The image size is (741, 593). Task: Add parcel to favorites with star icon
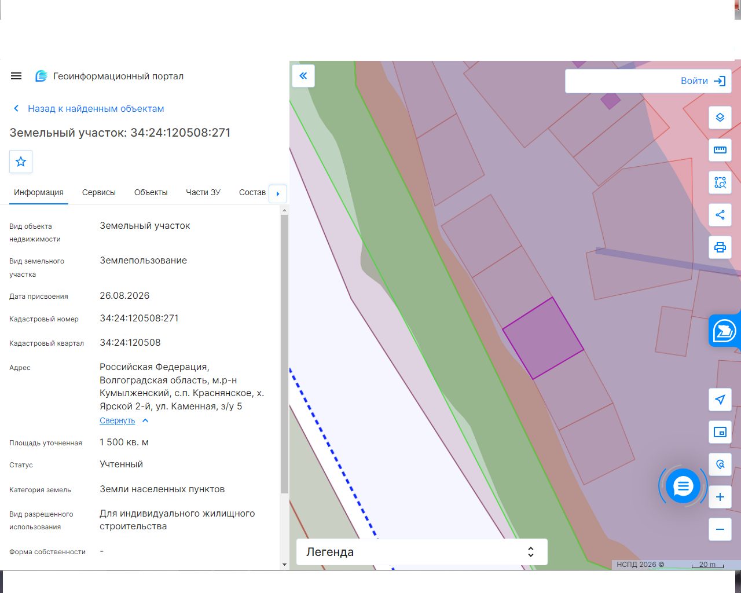21,162
